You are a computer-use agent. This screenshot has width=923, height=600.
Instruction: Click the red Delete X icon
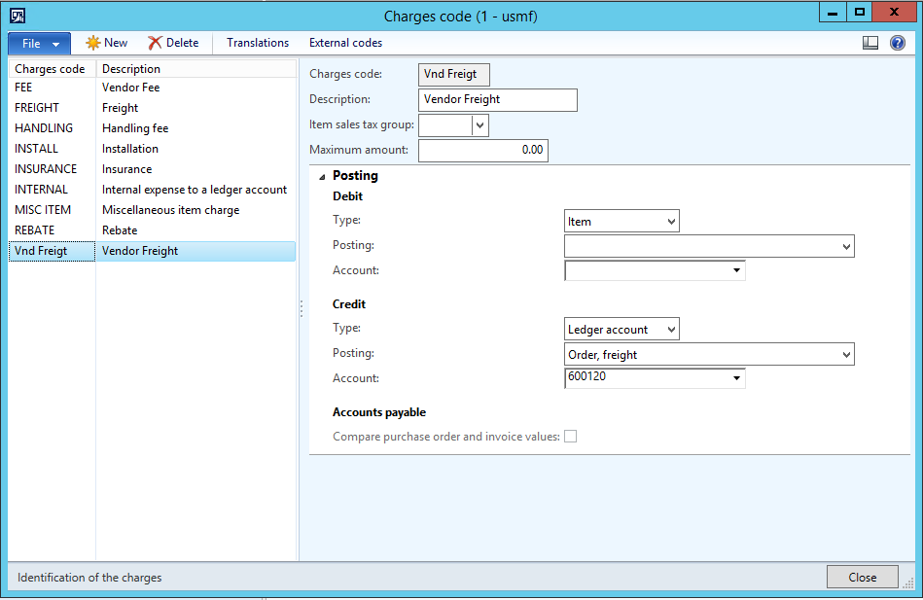click(x=155, y=43)
